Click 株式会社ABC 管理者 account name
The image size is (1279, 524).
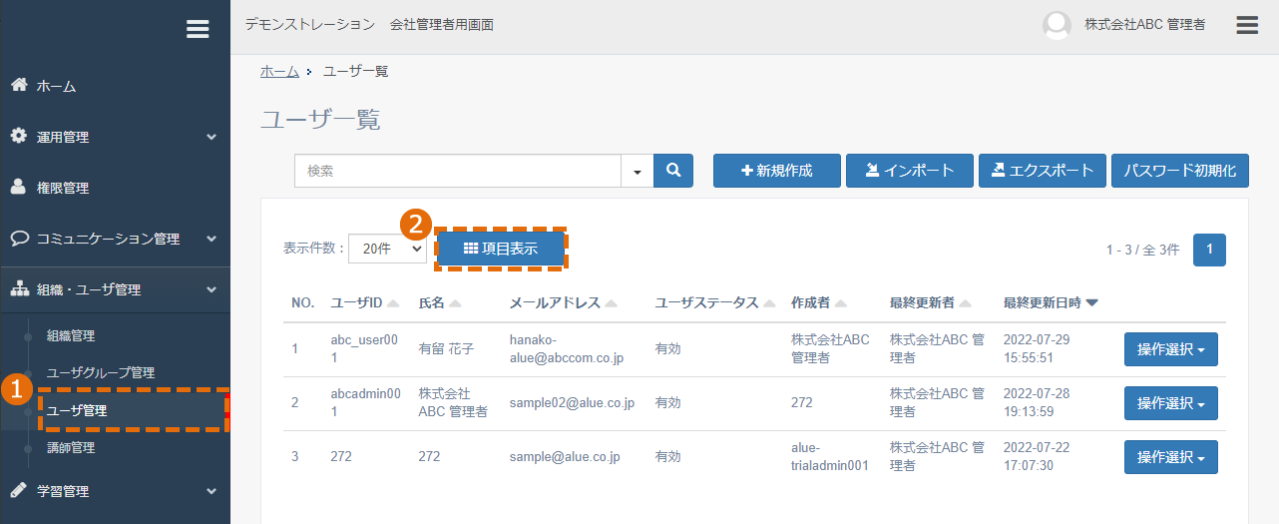coord(1144,25)
